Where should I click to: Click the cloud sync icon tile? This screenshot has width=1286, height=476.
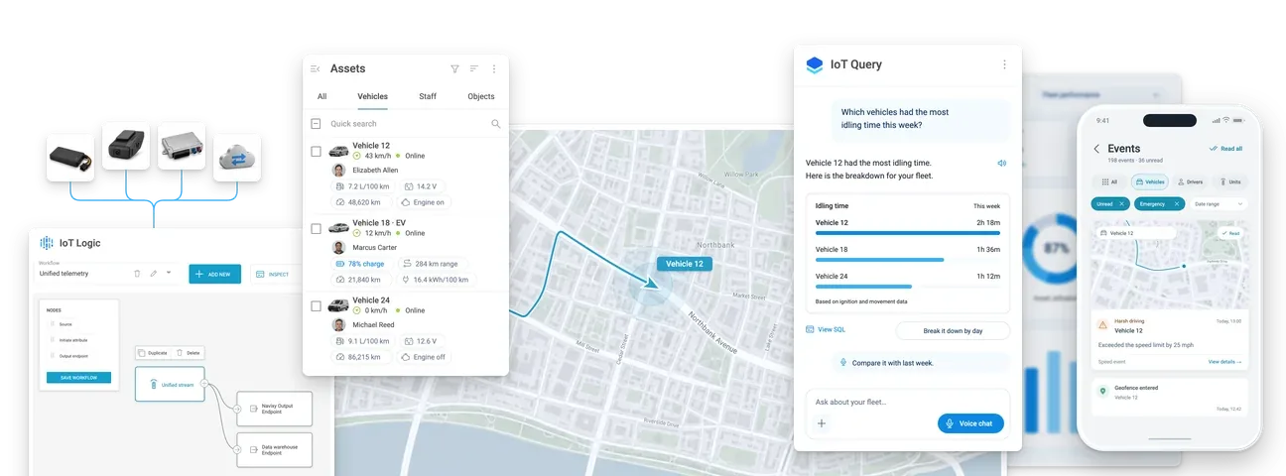click(237, 158)
